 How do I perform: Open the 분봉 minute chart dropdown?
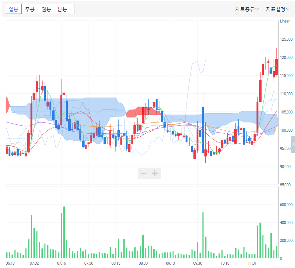pyautogui.click(x=64, y=9)
